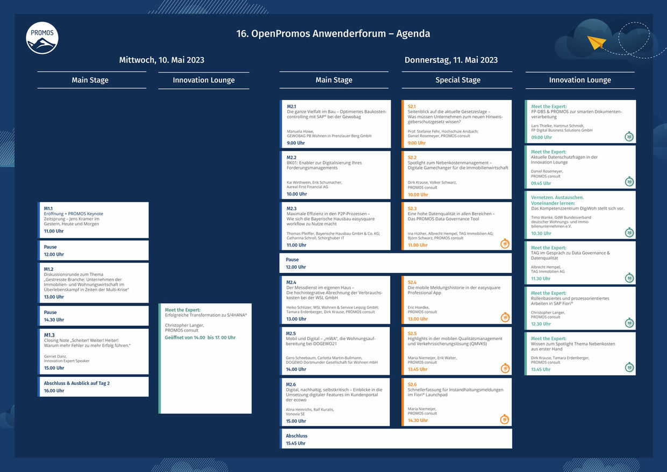Click the S2.6 Schnellerfassung Instandhaltungsmeldungen title
667x472 pixels.
(456, 392)
